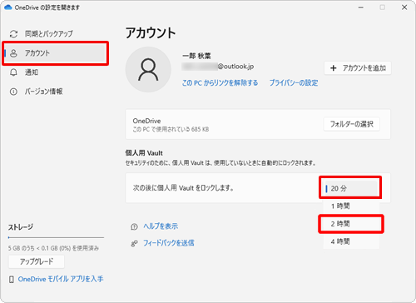The width and height of the screenshot is (416, 303).
Task: Open OneDrive モバイル アプリを入手 link
Action: coord(61,279)
